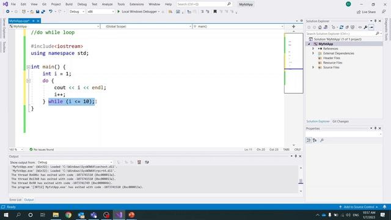Image resolution: width=391 pixels, height=220 pixels.
Task: Click the Alphabetical sort icon in Properties panel
Action: pos(315,140)
